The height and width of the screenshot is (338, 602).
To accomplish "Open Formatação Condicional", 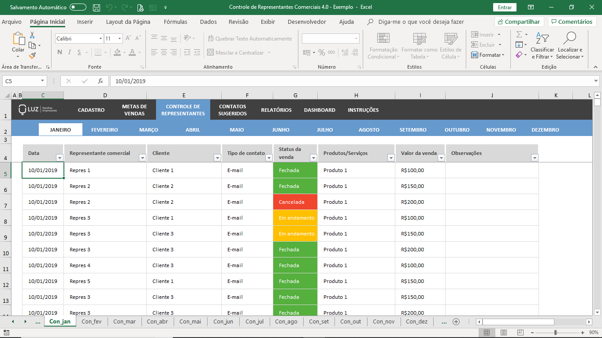I will pos(383,46).
